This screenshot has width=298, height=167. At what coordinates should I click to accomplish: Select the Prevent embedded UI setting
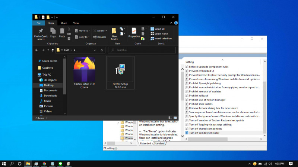pyautogui.click(x=201, y=71)
